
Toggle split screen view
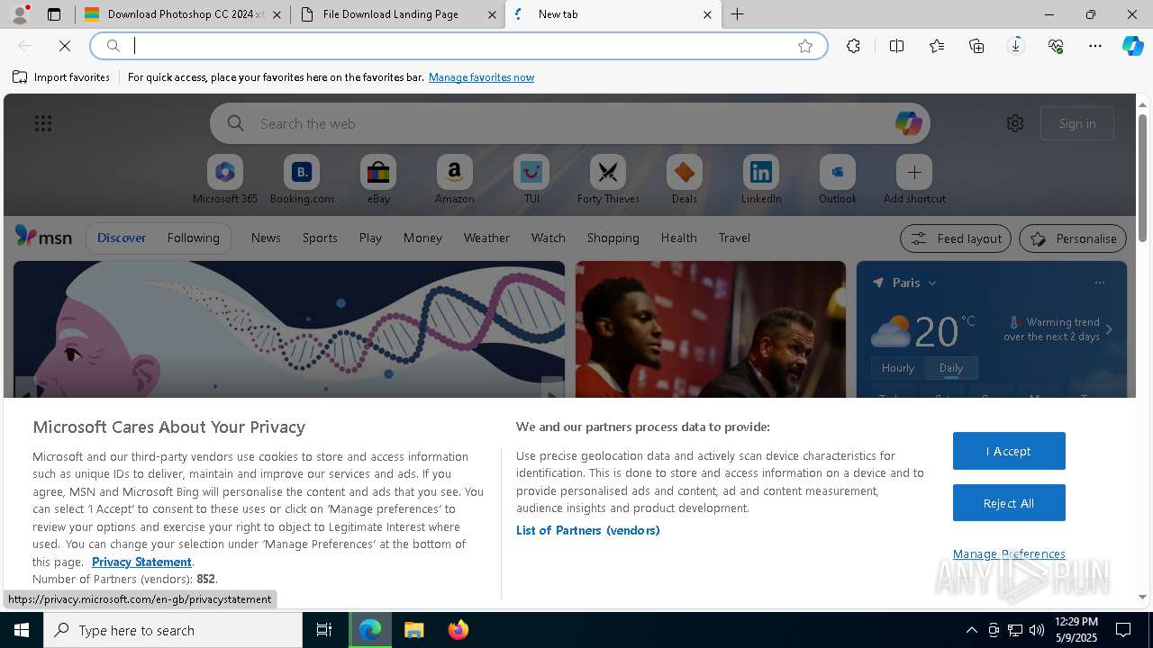tap(896, 46)
